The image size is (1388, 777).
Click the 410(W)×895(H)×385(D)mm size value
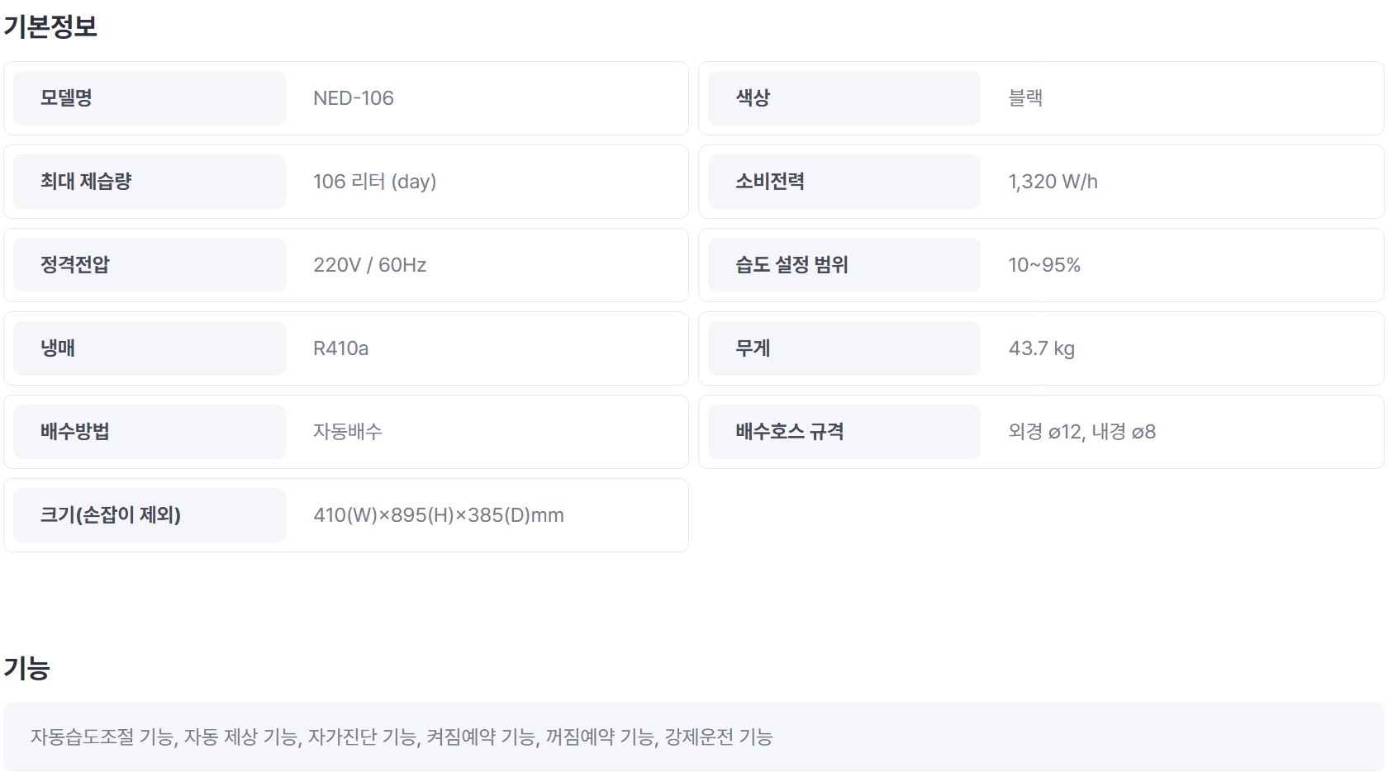pos(438,515)
